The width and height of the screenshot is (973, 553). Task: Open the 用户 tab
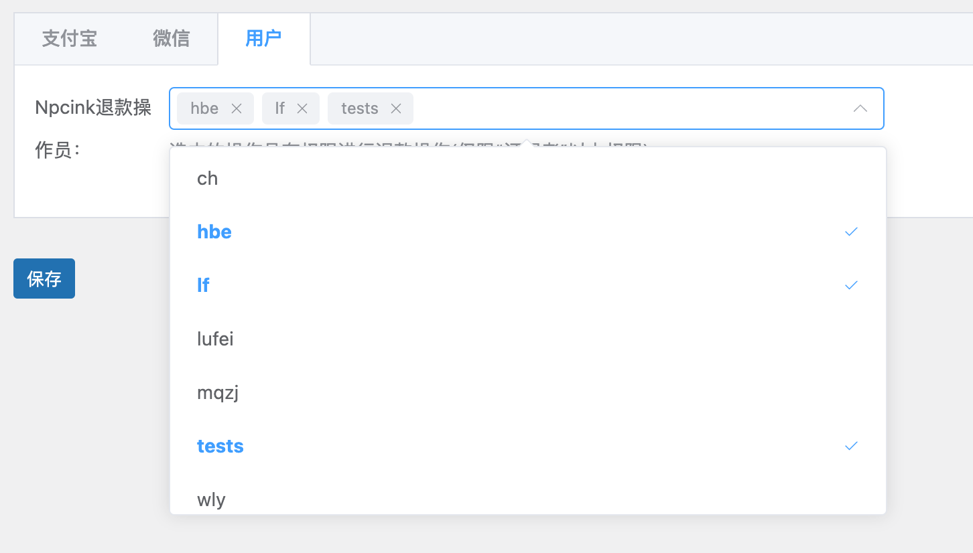click(x=263, y=39)
